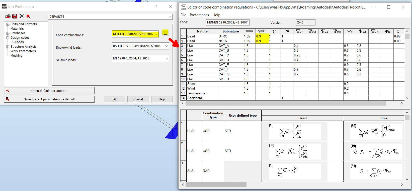
Task: Select Work Parameters in the preferences tree
Action: tap(23, 51)
